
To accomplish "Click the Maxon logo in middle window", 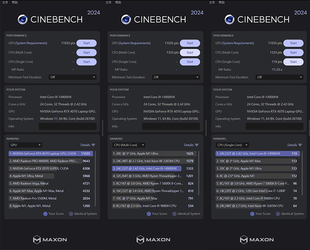I will click(x=153, y=240).
